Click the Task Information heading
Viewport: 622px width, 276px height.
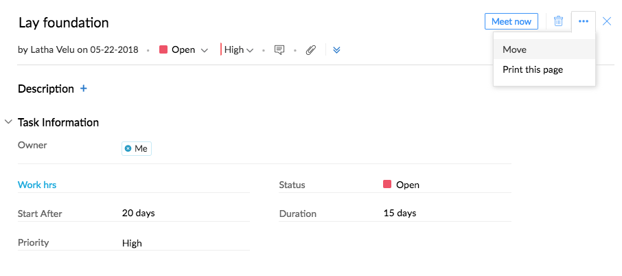click(58, 122)
